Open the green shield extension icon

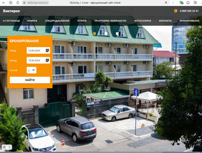tap(181, 3)
